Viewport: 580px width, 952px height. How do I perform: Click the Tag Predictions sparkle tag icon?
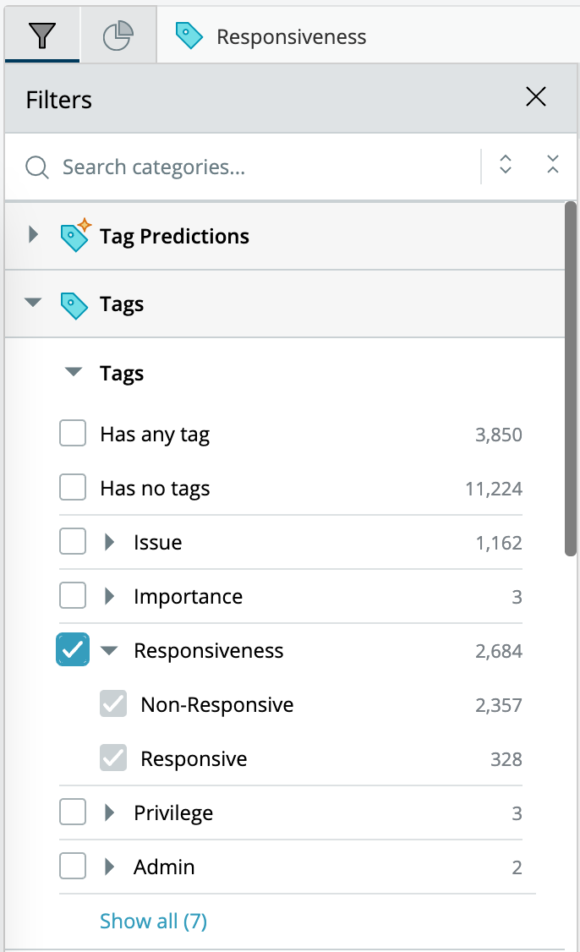click(75, 235)
